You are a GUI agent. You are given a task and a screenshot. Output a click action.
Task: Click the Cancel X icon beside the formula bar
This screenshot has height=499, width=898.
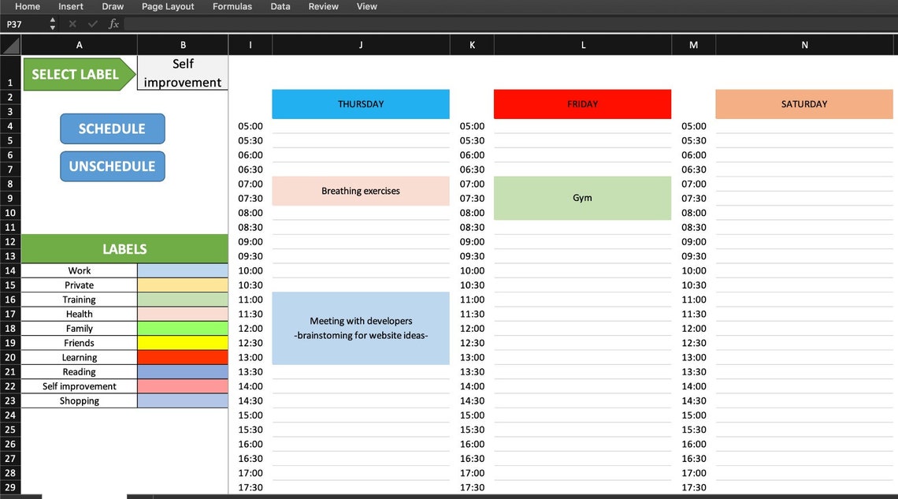(71, 24)
